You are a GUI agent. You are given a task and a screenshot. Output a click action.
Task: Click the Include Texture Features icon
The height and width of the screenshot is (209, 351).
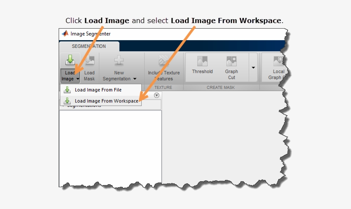164,60
